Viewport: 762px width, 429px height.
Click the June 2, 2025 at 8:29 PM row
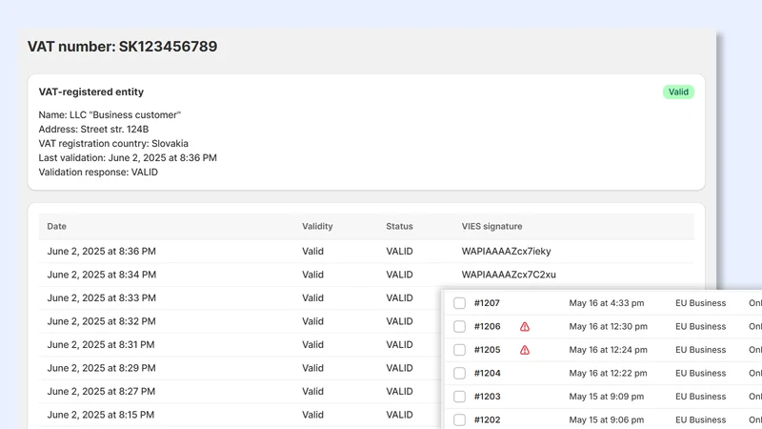coord(241,368)
